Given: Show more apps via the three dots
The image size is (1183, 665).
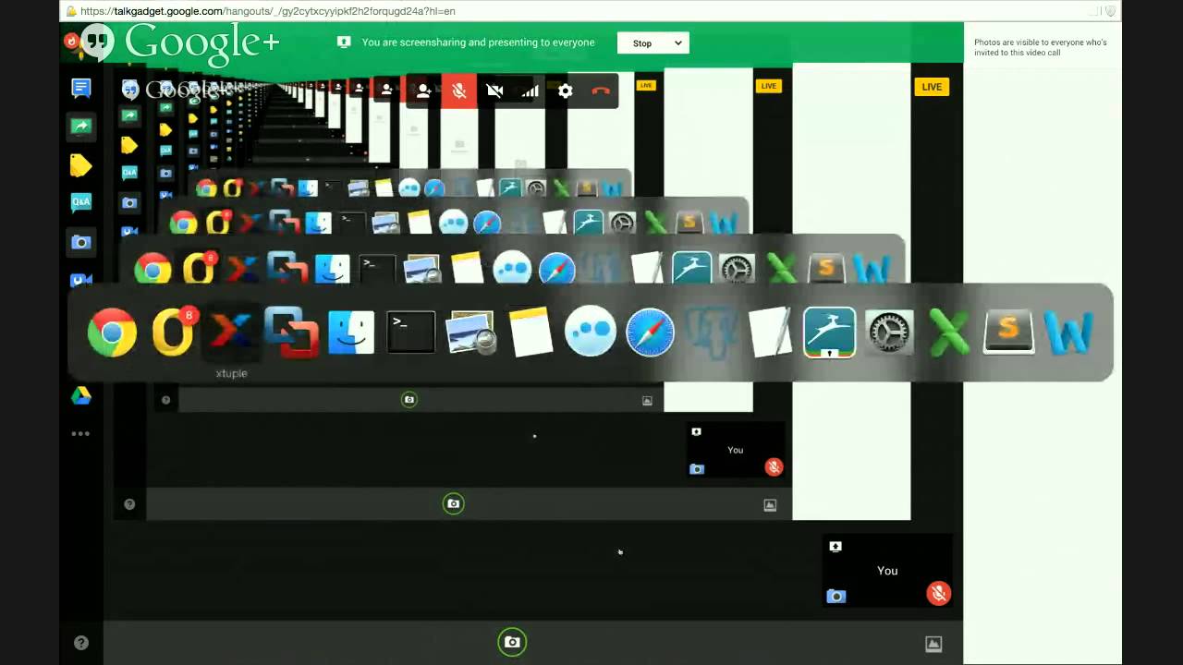Looking at the screenshot, I should point(80,433).
